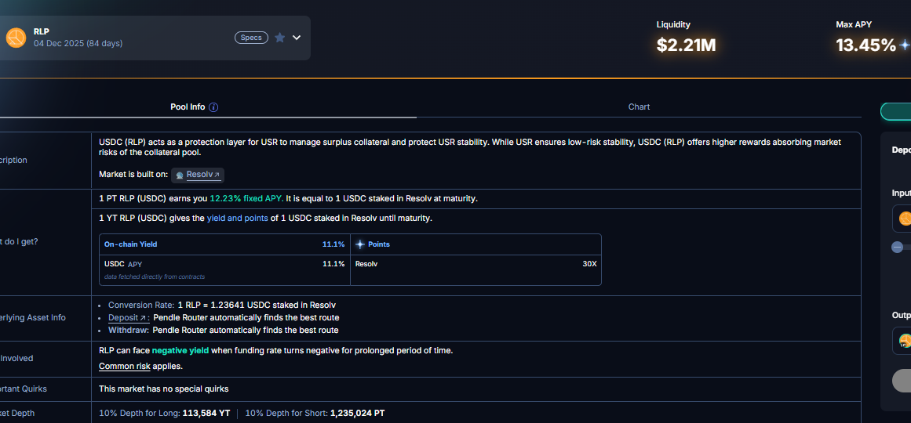Click the Max APY 13.45% value

click(865, 45)
